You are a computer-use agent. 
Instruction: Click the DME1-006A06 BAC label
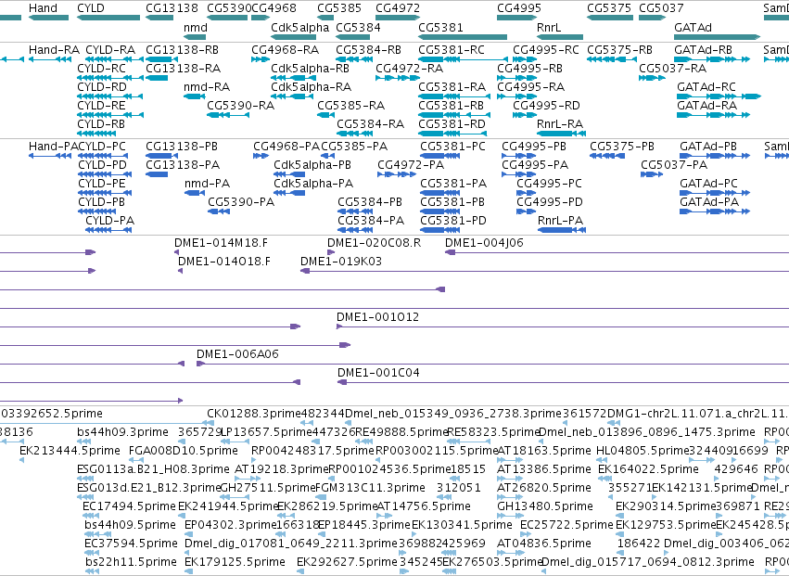coord(237,354)
